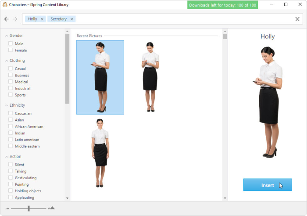Toggle the African American checkbox
The height and width of the screenshot is (216, 307).
pyautogui.click(x=11, y=126)
